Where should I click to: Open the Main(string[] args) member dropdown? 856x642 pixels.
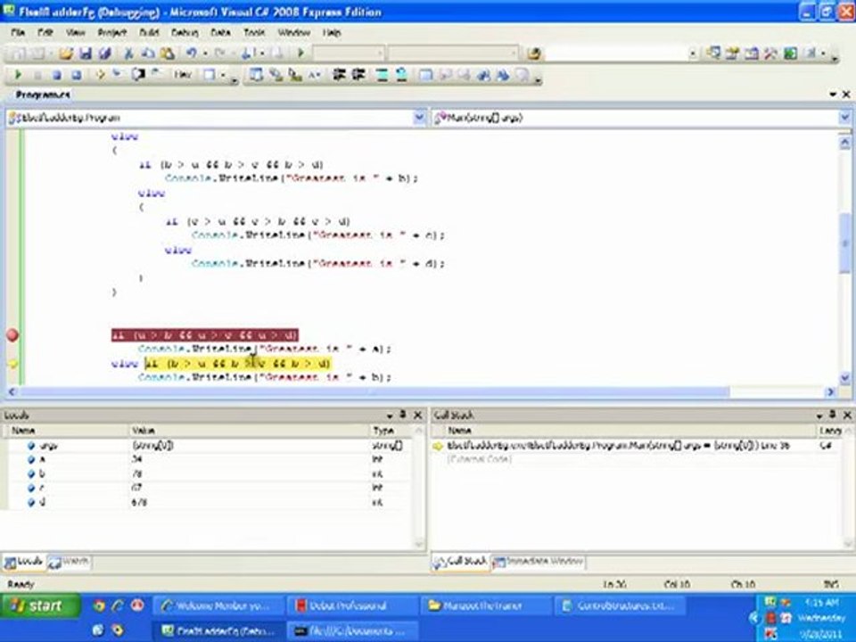(x=844, y=118)
